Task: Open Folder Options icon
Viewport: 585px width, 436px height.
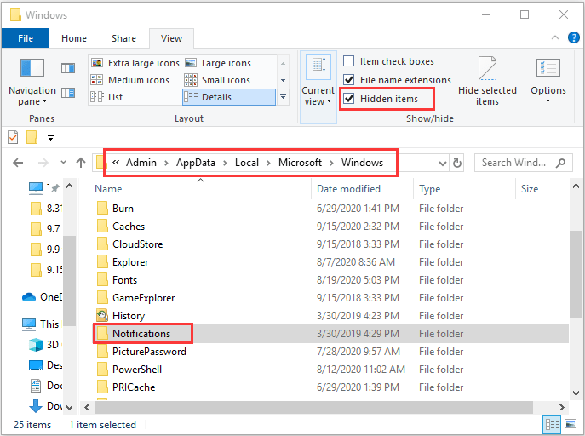Action: pos(548,68)
